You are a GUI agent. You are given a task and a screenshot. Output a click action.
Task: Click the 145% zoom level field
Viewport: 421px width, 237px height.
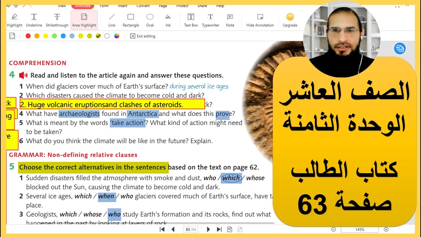(x=360, y=229)
